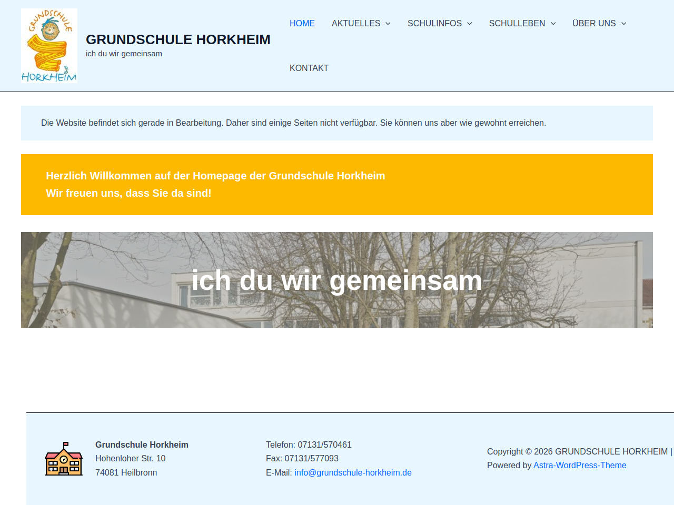Select the Schulleben menu label
Viewport: 674px width, 505px height.
tap(517, 23)
